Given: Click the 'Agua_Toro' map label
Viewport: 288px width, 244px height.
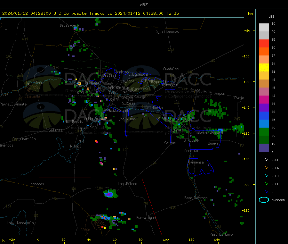Looking at the screenshot, I should pyautogui.click(x=34, y=83).
